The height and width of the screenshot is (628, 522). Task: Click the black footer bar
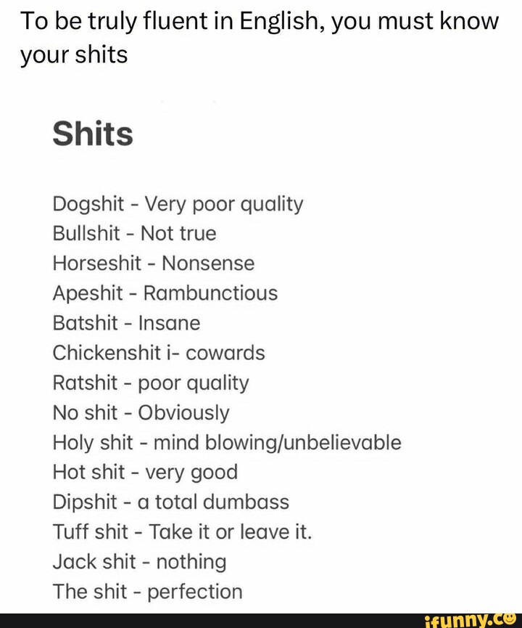261,621
